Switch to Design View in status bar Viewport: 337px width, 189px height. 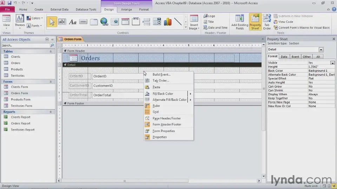click(x=334, y=186)
